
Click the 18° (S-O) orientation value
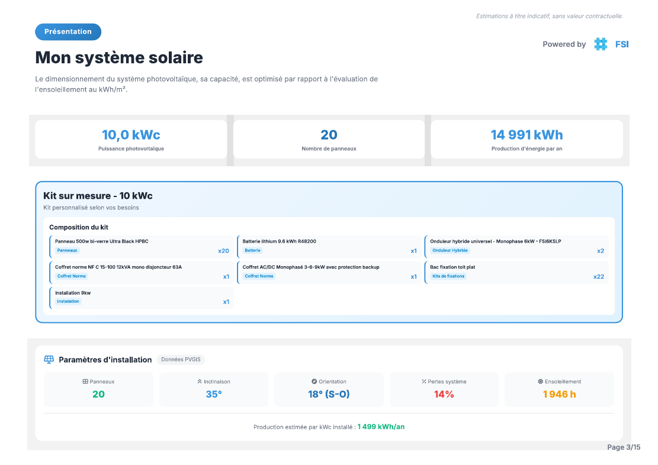click(329, 394)
